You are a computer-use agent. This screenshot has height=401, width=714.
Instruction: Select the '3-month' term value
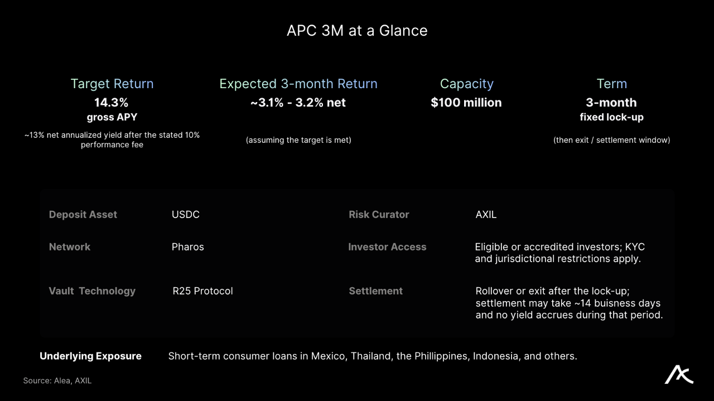point(611,103)
